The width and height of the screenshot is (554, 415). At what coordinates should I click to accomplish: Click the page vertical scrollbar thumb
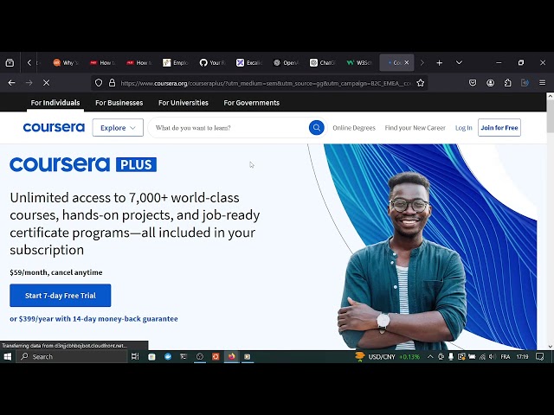point(551,117)
